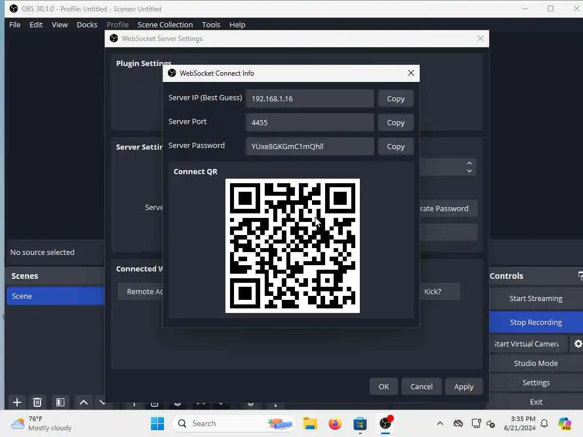The height and width of the screenshot is (437, 583).
Task: Click Start Virtual Camera button
Action: 528,344
